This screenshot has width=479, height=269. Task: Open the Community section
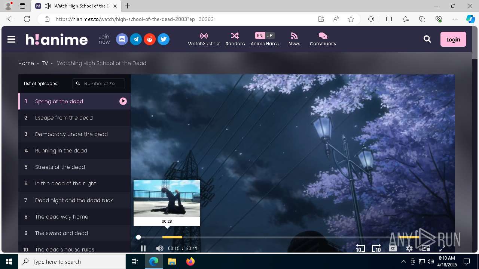323,39
